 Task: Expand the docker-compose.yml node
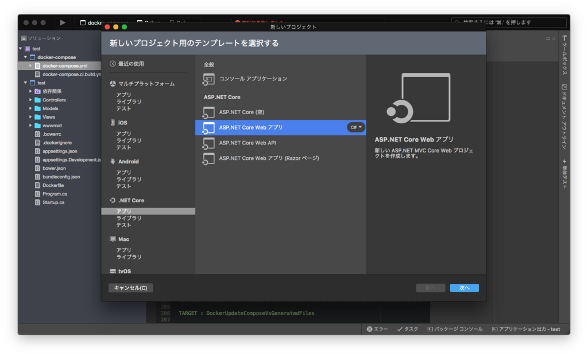[x=31, y=65]
